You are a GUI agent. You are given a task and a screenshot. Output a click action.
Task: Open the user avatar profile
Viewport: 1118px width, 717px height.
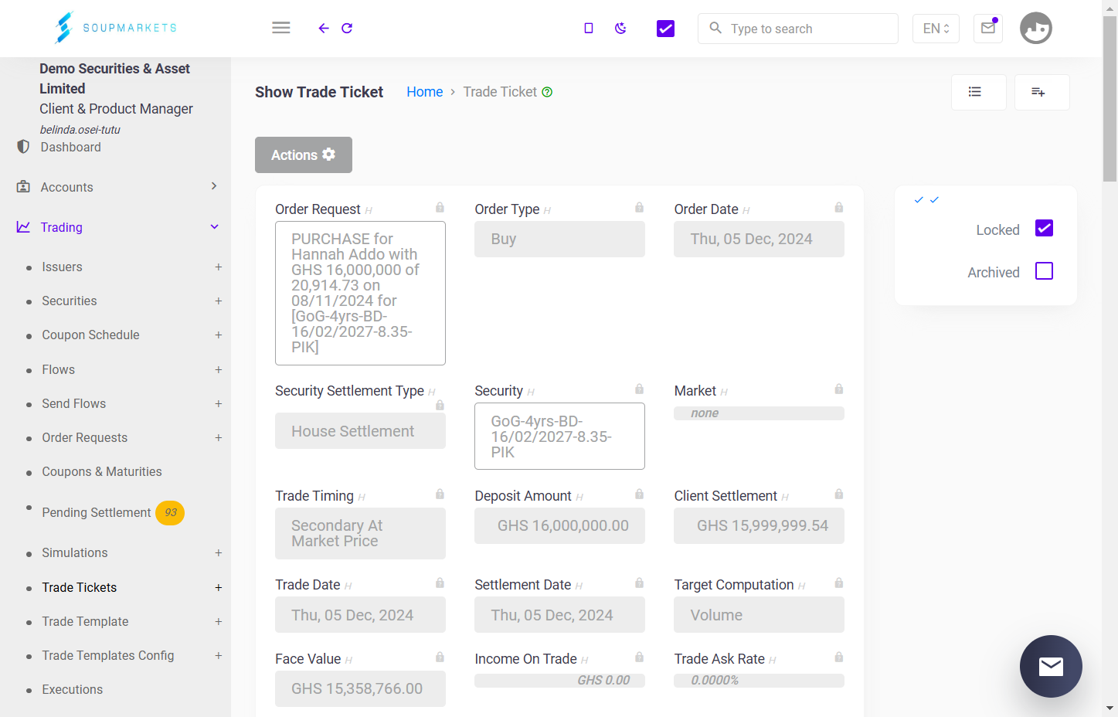[x=1036, y=29]
